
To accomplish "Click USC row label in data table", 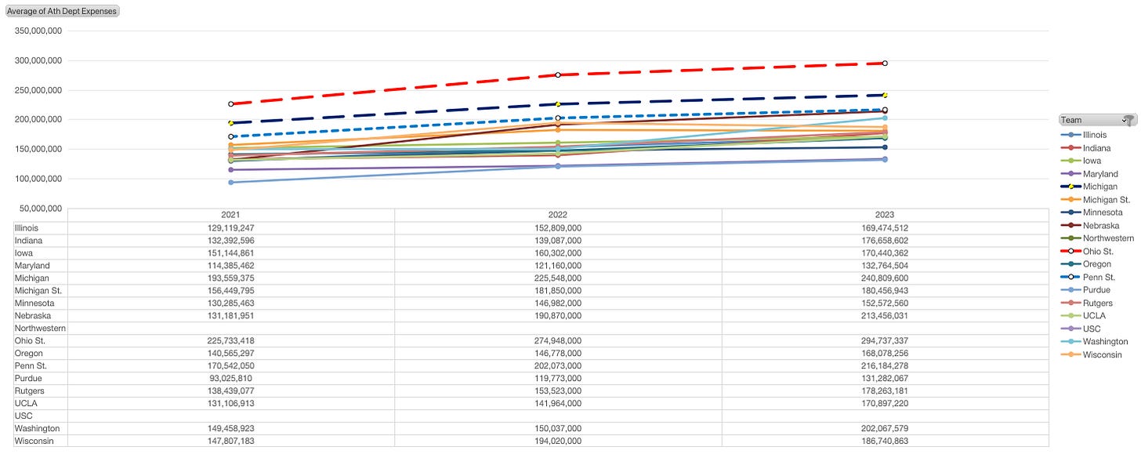I will 23,416.
